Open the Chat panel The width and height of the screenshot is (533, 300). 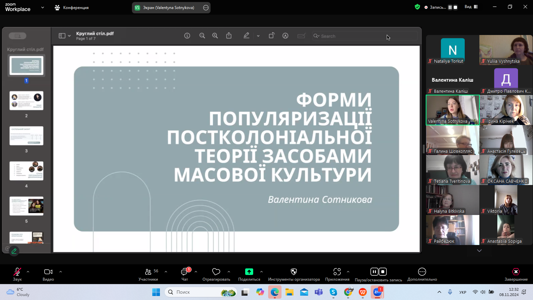(x=185, y=275)
